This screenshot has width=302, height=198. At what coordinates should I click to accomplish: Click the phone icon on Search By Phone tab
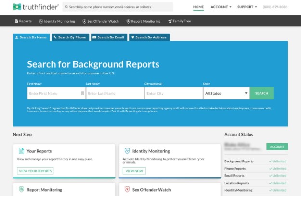pos(55,37)
